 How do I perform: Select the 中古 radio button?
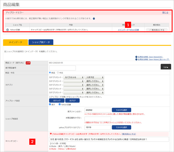58,73
